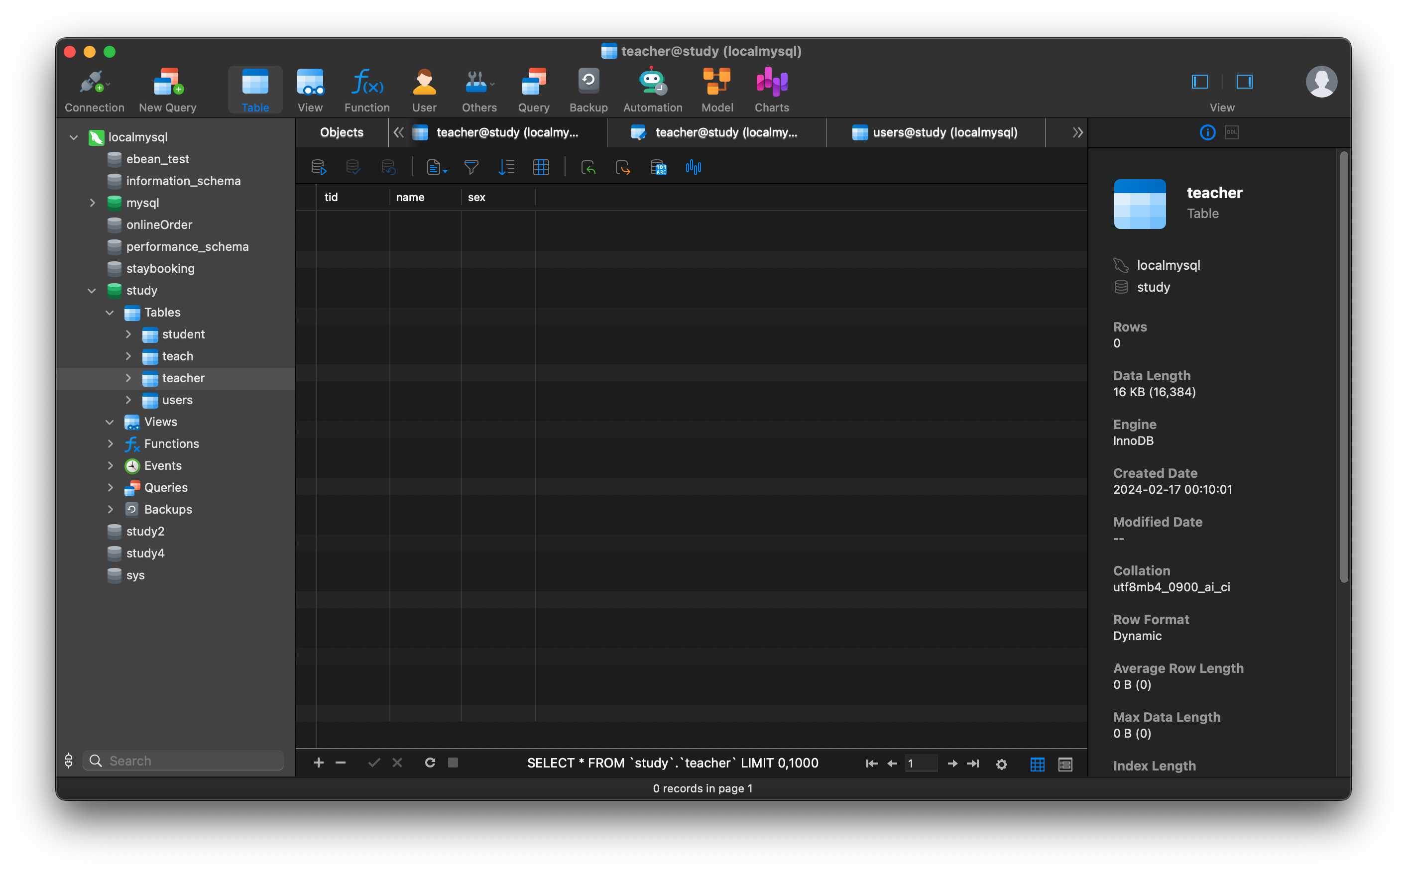Select the Backup tool from the toolbar
Viewport: 1407px width, 874px height.
pyautogui.click(x=588, y=90)
